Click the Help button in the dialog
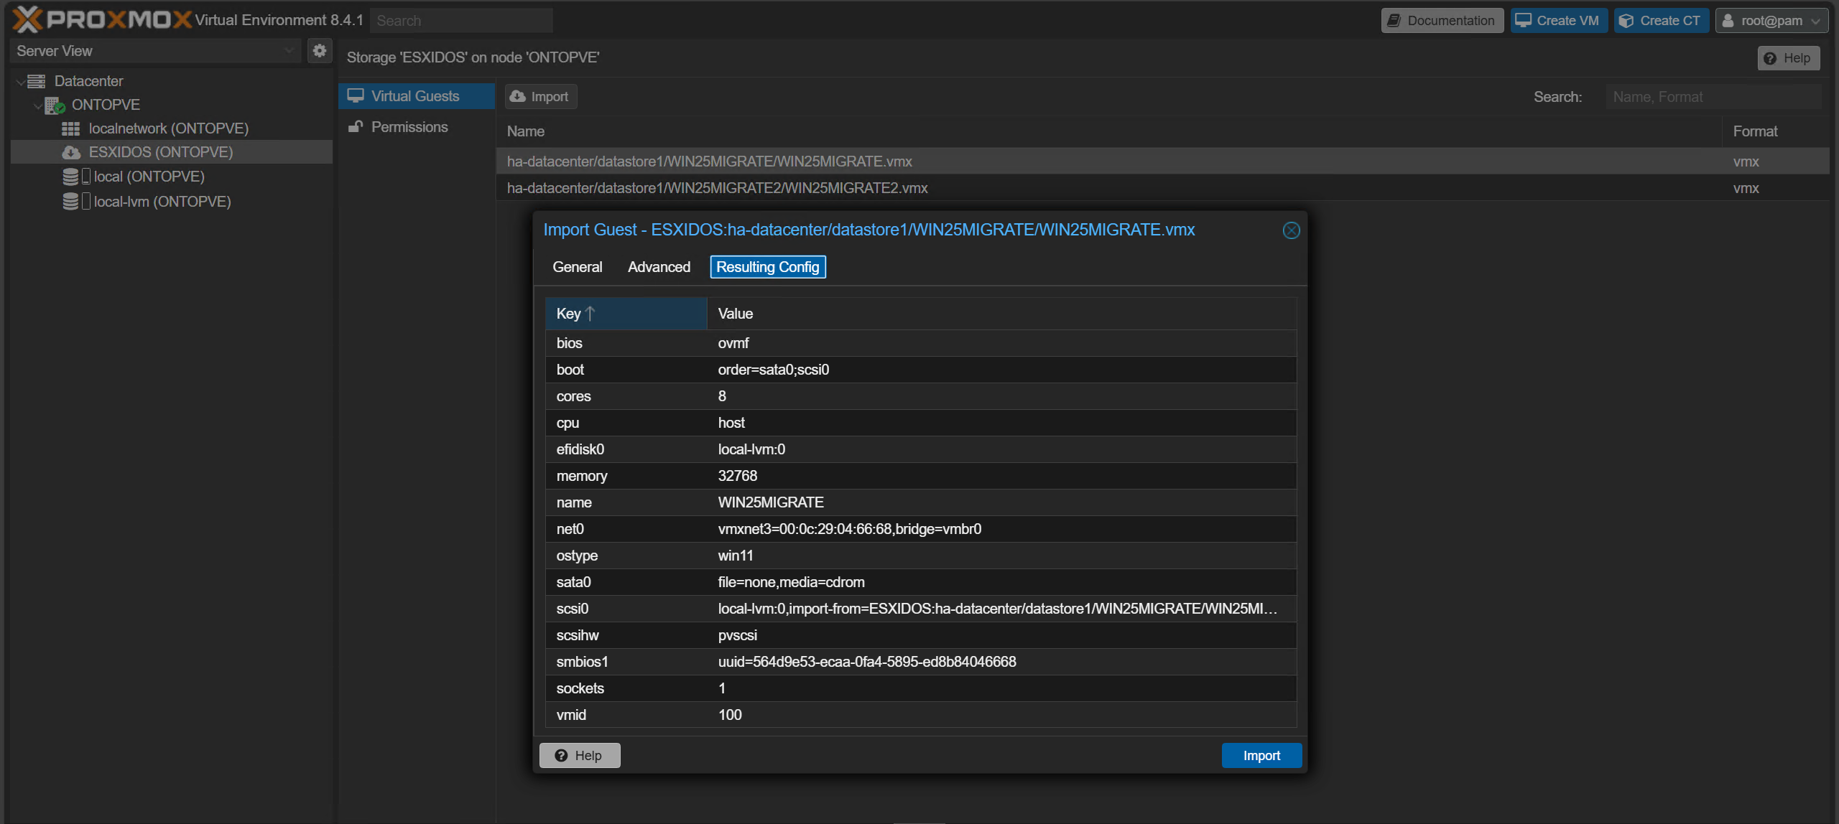 [580, 755]
